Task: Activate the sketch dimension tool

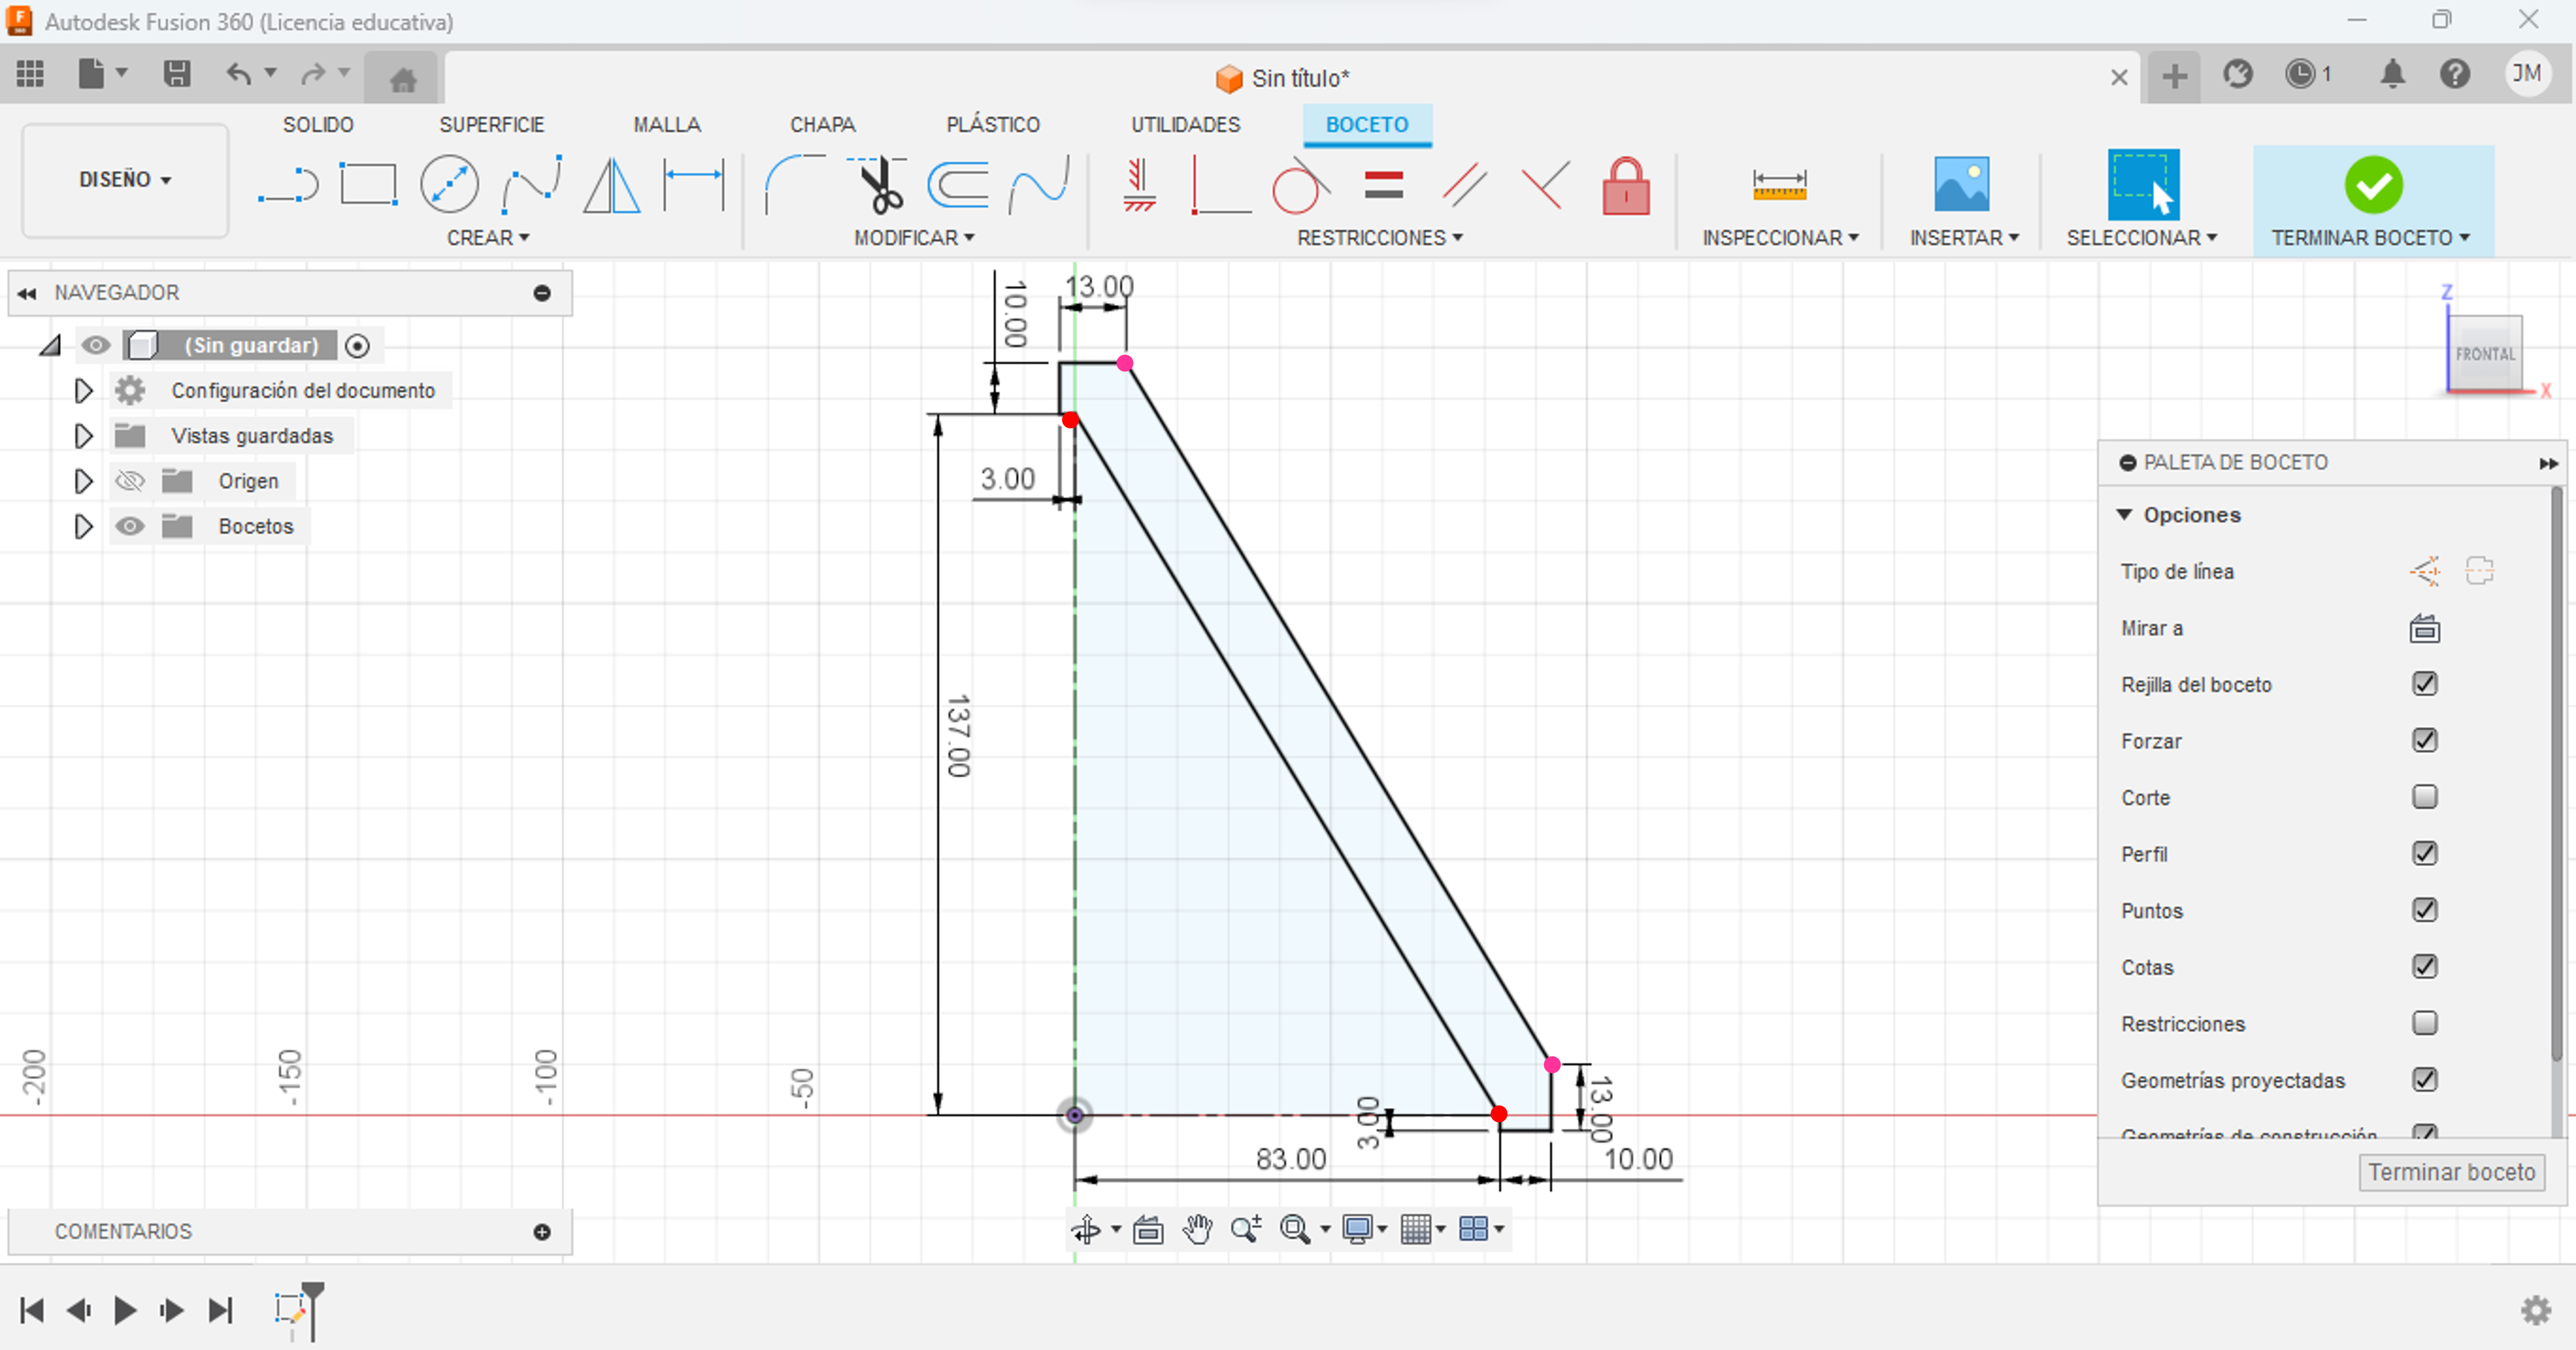Action: [694, 185]
